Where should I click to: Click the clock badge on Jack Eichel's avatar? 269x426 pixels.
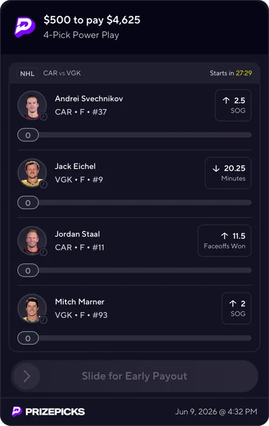coord(43,184)
